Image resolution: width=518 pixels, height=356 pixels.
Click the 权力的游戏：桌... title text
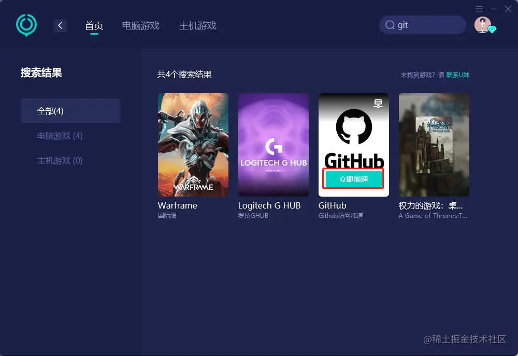(431, 205)
